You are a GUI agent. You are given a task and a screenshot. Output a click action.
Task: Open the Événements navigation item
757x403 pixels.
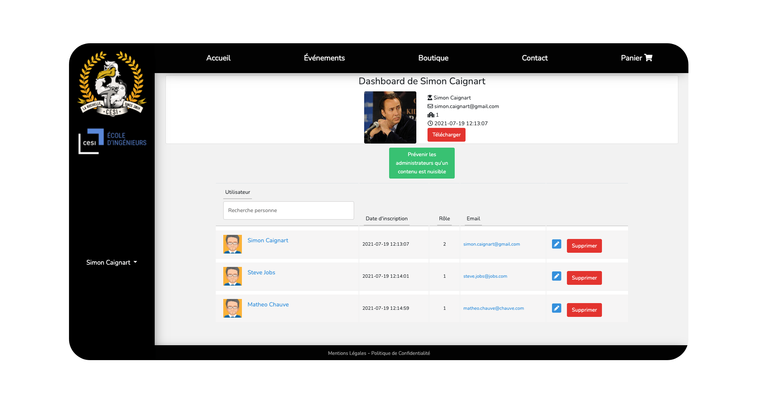pos(324,58)
